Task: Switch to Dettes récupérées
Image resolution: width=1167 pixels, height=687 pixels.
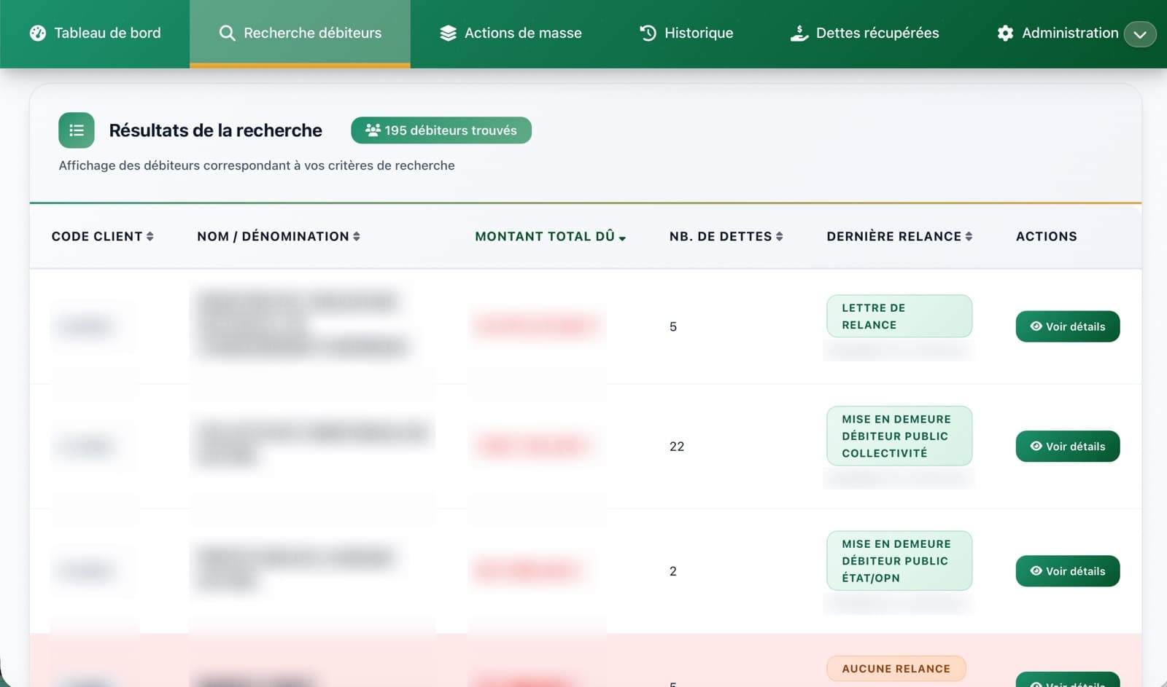Action: 865,34
